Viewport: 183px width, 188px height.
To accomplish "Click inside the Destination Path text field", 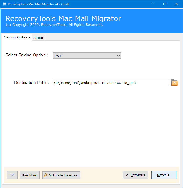I will click(x=111, y=83).
